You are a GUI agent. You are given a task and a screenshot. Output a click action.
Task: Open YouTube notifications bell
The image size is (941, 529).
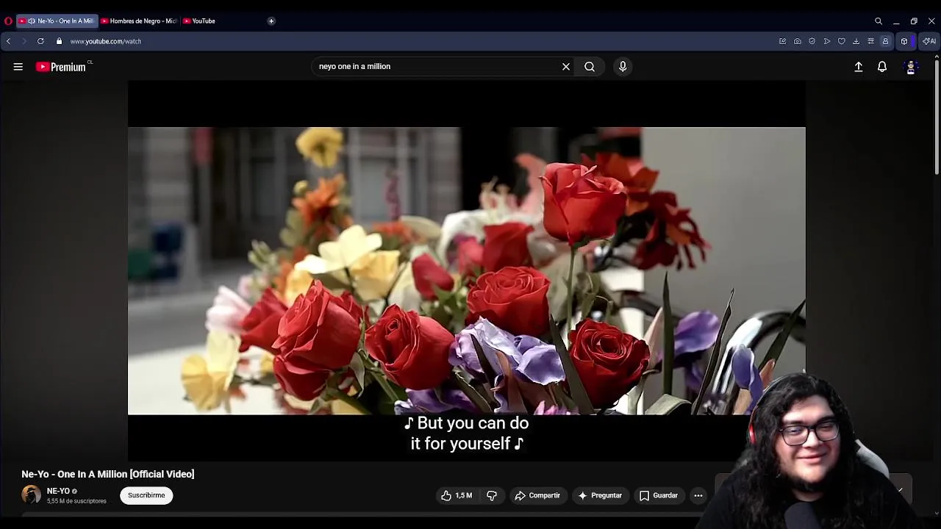(882, 67)
